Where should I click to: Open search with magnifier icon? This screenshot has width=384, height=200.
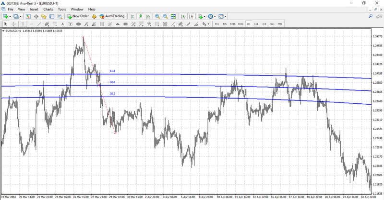(371, 16)
